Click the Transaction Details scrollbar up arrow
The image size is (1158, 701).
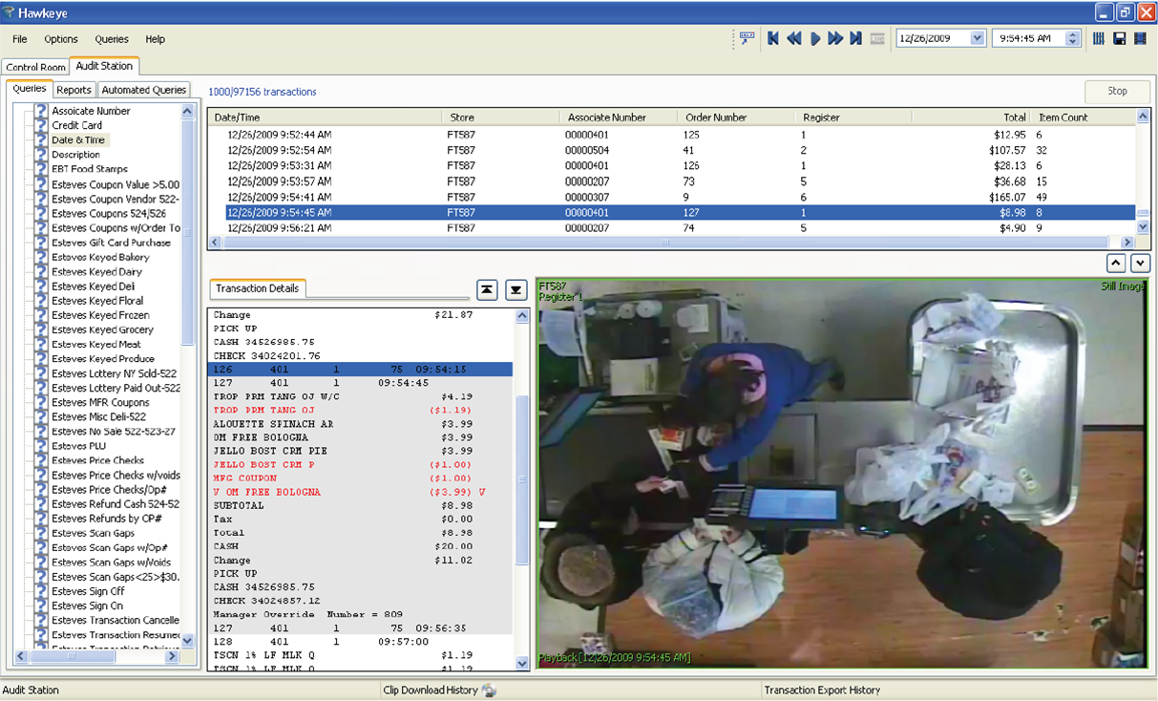[522, 316]
